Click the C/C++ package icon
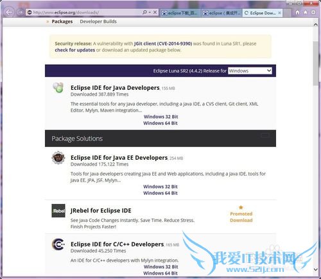The width and height of the screenshot is (321, 279). click(58, 244)
